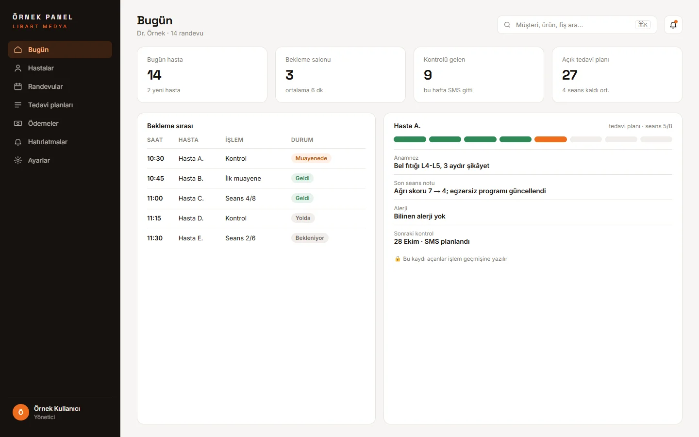Image resolution: width=699 pixels, height=437 pixels.
Task: Click the Hasta E. name
Action: tap(191, 238)
